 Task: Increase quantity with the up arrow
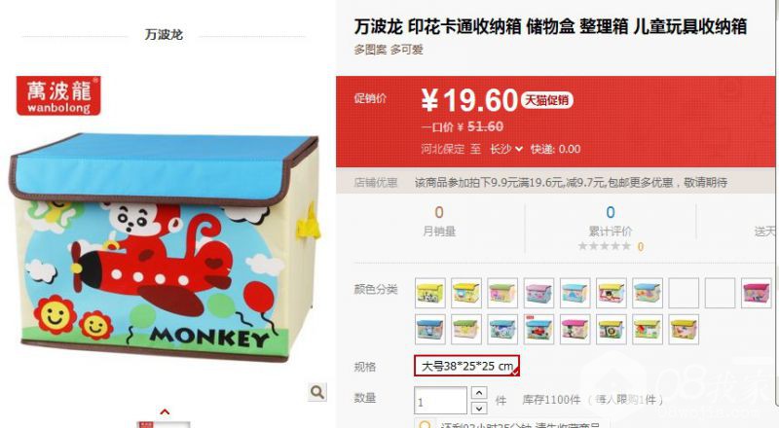point(478,393)
